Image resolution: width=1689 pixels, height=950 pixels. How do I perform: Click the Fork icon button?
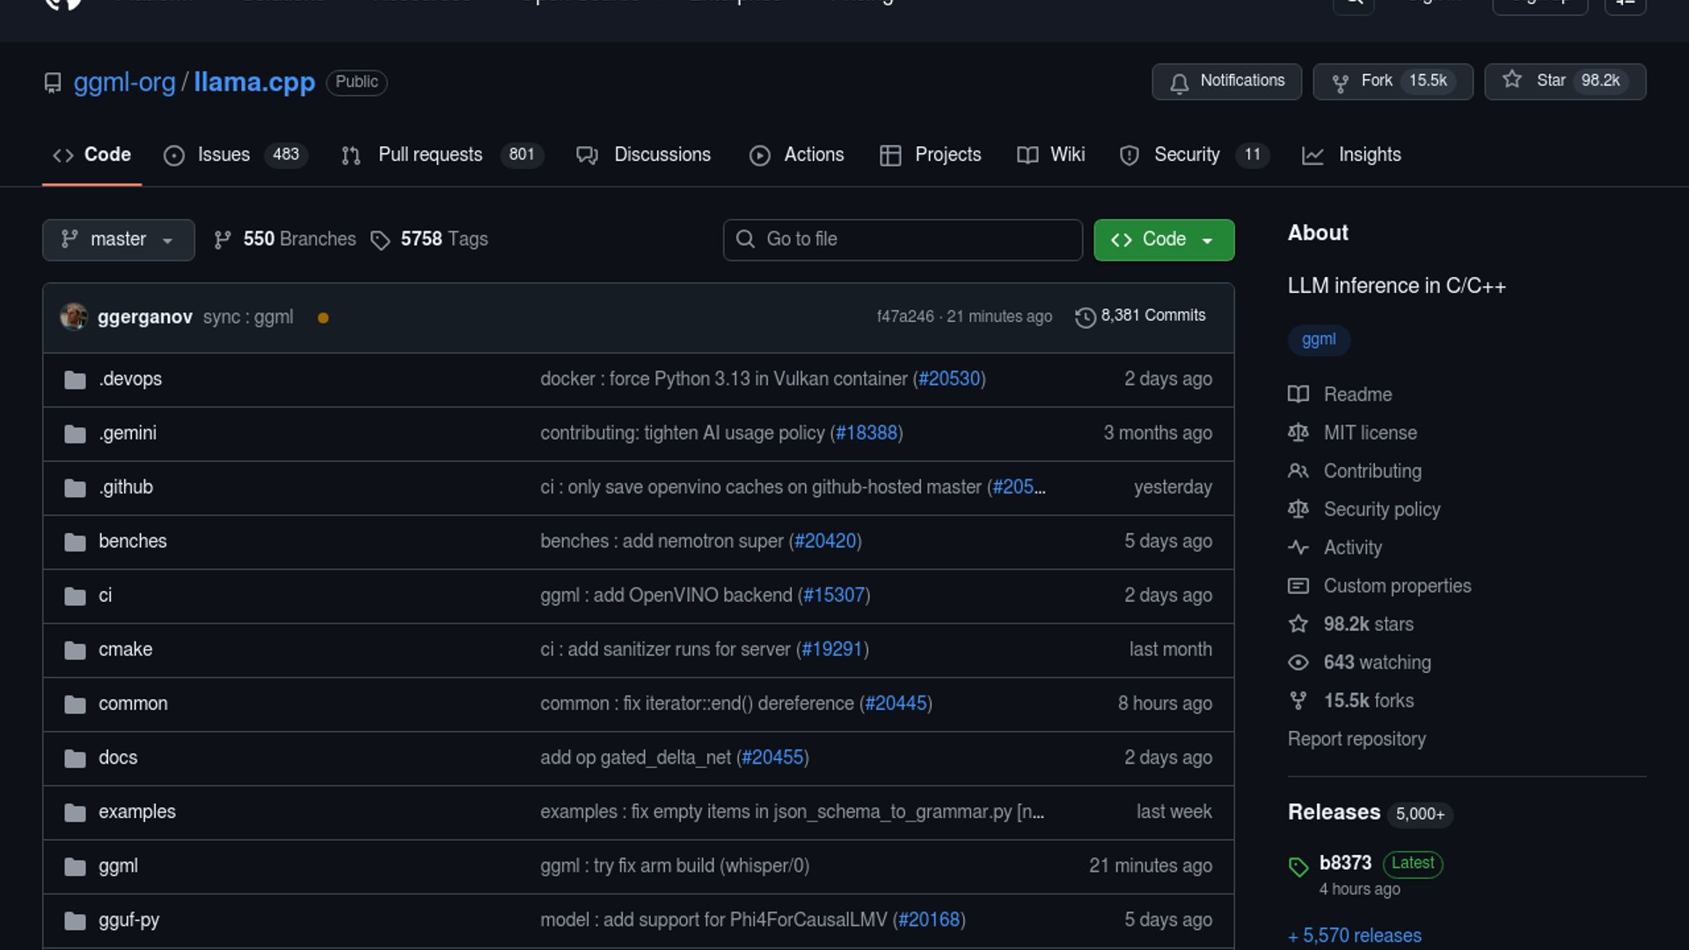click(x=1341, y=83)
